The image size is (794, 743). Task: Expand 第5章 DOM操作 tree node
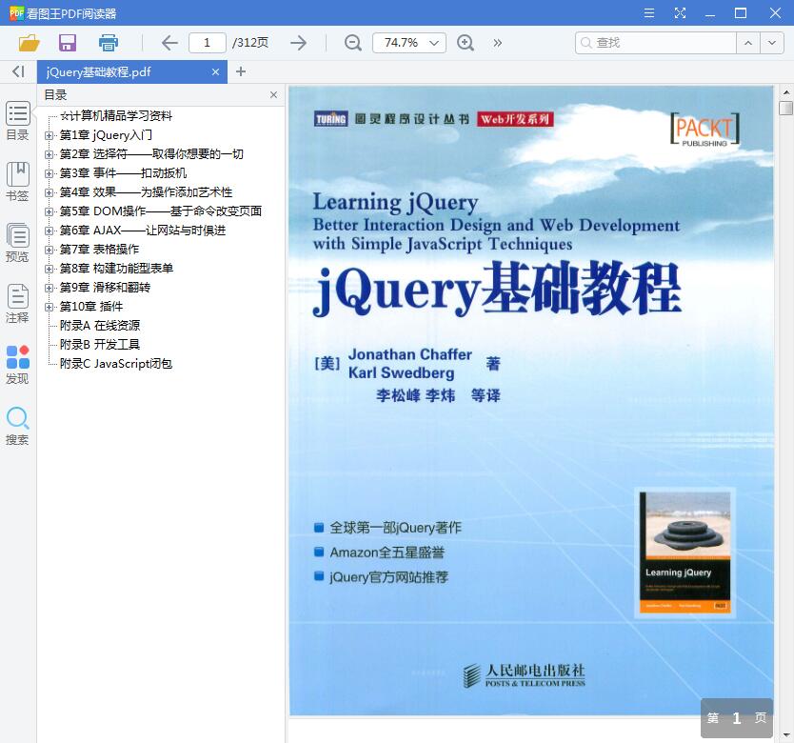point(50,211)
